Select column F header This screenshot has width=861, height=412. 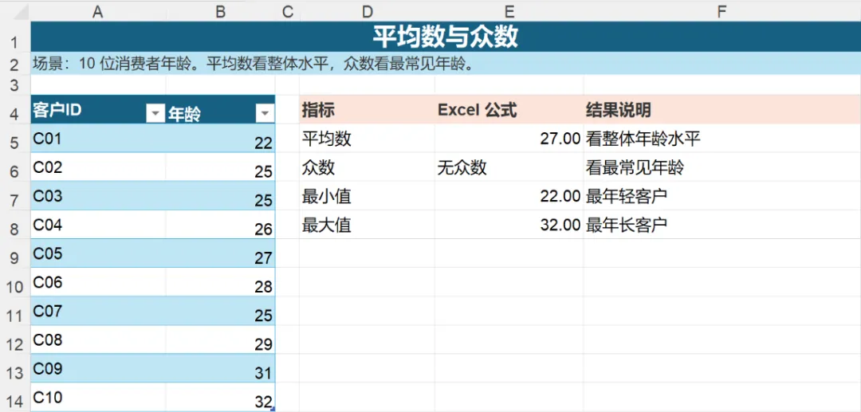pyautogui.click(x=722, y=11)
